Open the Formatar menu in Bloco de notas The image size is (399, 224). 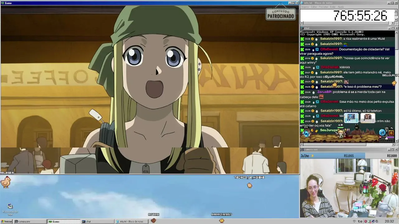click(x=324, y=7)
